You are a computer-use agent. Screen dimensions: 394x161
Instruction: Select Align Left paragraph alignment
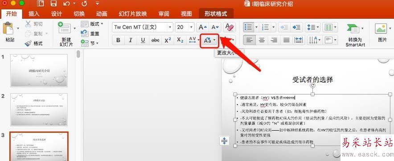click(x=249, y=40)
